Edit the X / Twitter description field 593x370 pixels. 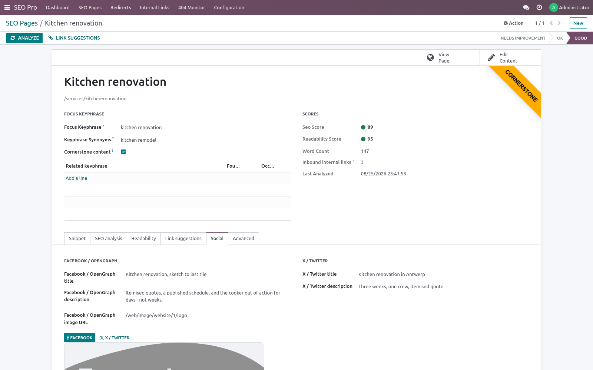pyautogui.click(x=443, y=287)
